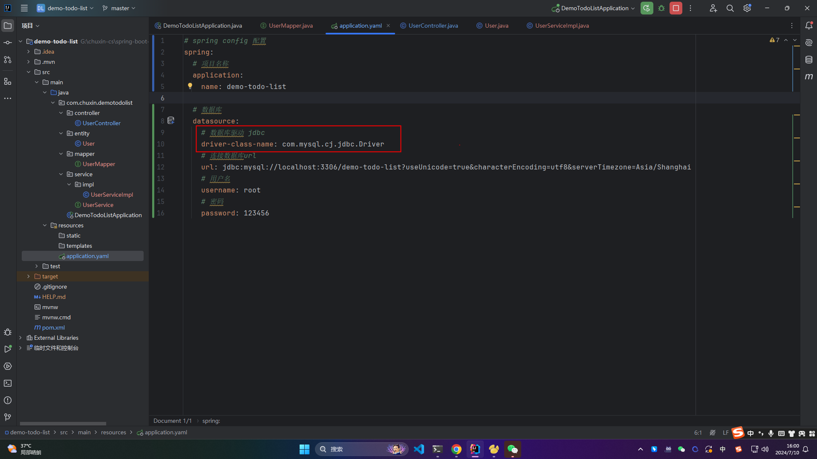Open IDE settings gear

click(x=747, y=8)
